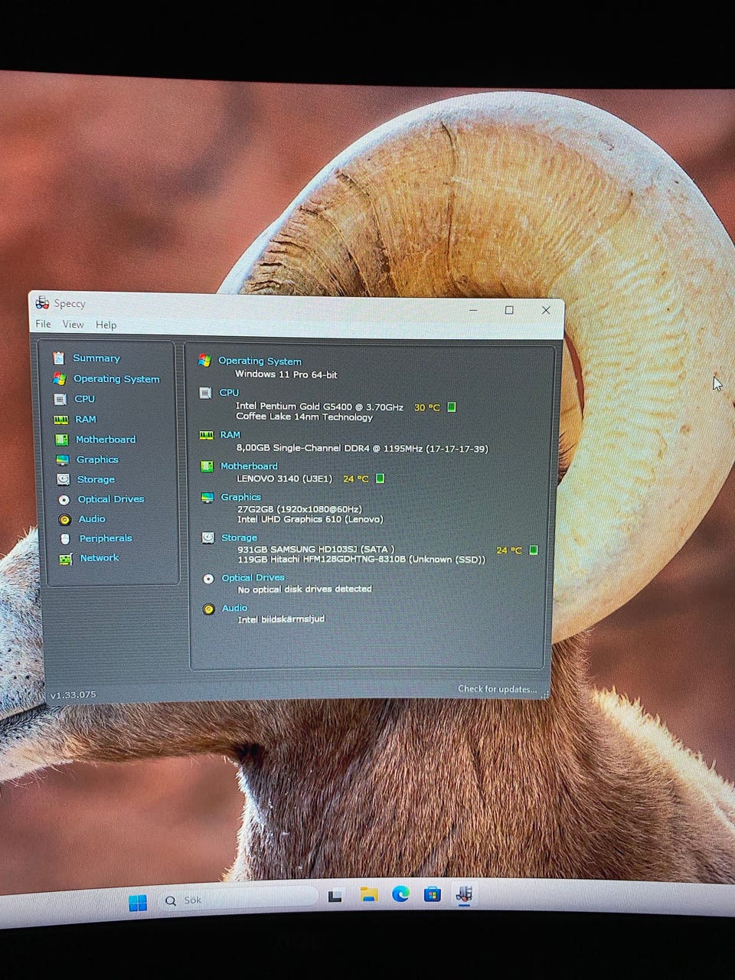This screenshot has width=735, height=980.
Task: Click the Storage drive icon in sidebar
Action: click(63, 479)
